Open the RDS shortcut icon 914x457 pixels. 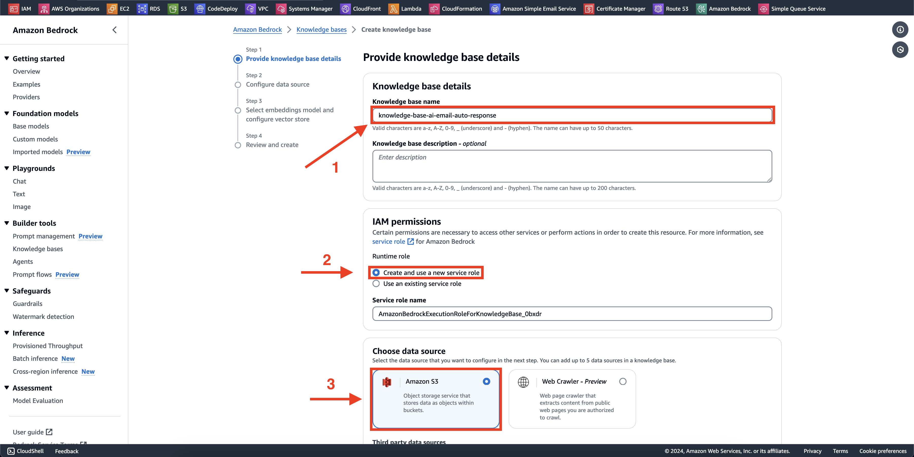(142, 9)
